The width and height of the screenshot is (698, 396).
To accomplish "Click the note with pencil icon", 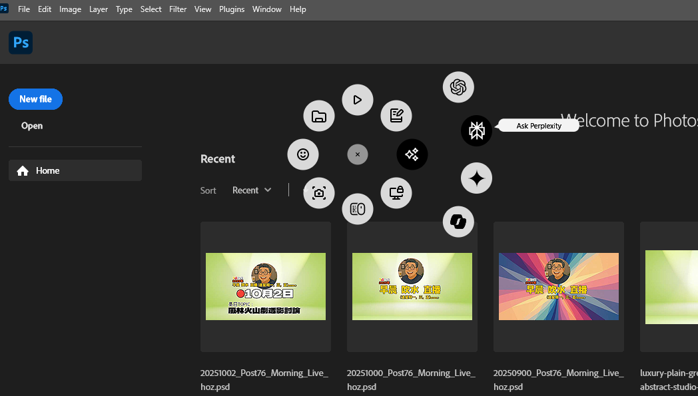I will [x=396, y=116].
